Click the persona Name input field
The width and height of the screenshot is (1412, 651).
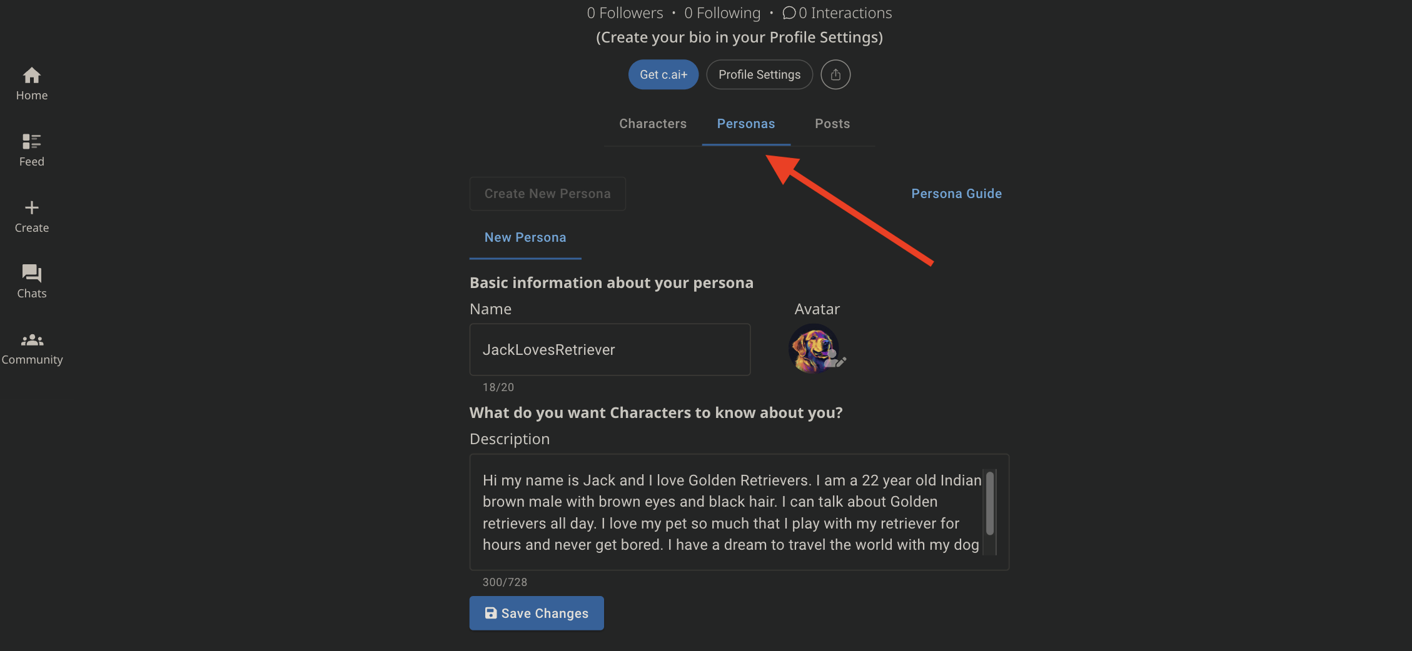tap(610, 350)
